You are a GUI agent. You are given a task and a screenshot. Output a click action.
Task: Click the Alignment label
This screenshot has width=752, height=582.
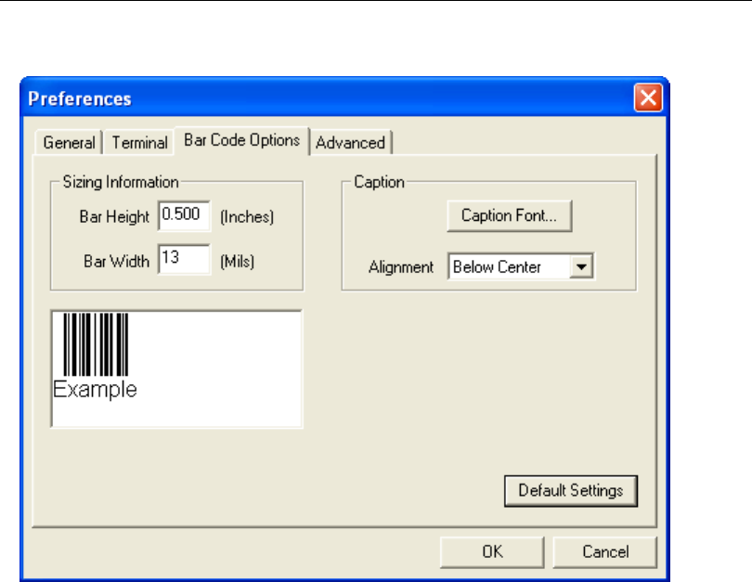click(401, 267)
